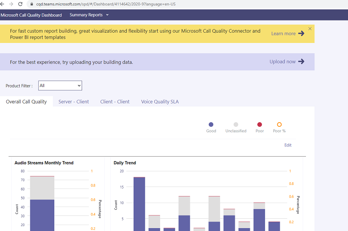348x231 pixels.
Task: Dismiss the yellow Power BI banner
Action: [310, 29]
